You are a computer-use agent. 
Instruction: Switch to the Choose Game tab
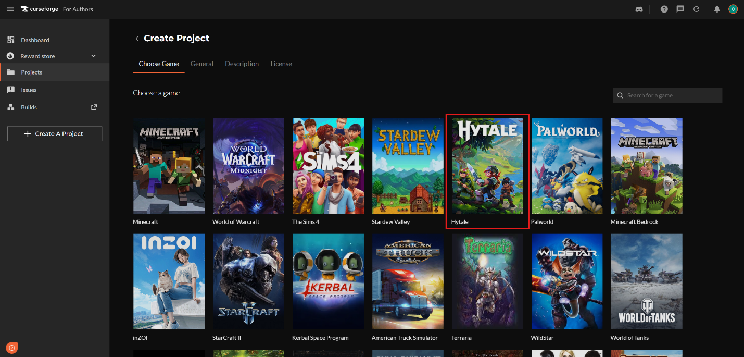pos(159,64)
